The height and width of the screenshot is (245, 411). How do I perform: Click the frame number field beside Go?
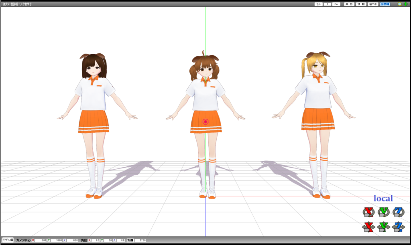pos(328,4)
